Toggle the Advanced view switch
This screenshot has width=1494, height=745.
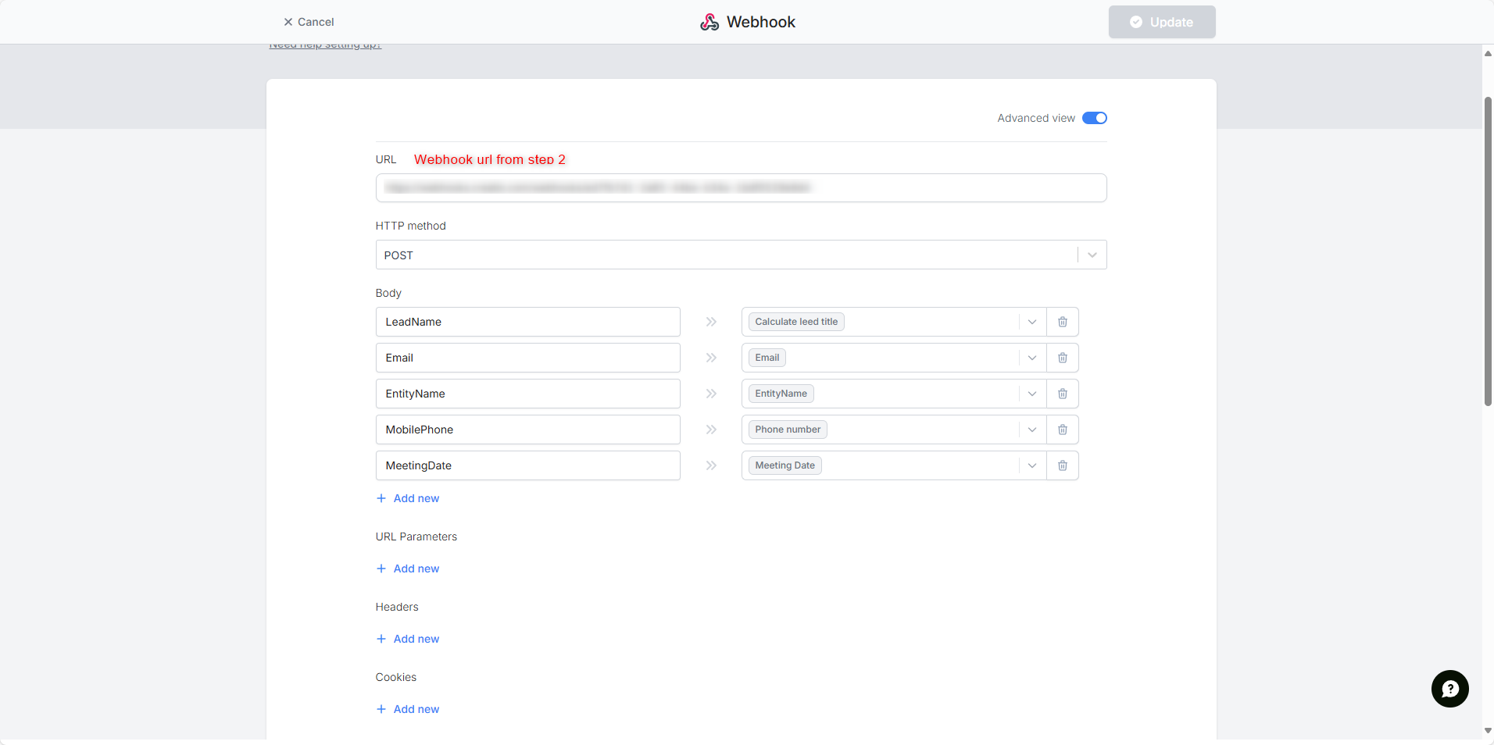tap(1094, 118)
